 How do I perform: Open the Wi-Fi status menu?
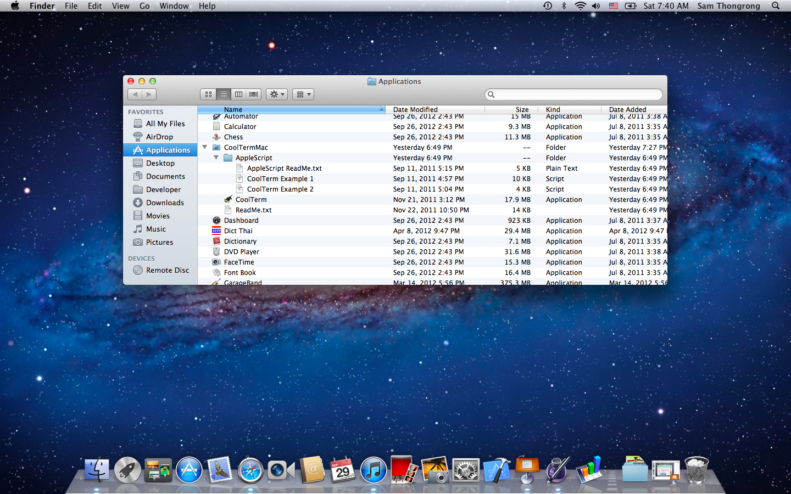580,5
